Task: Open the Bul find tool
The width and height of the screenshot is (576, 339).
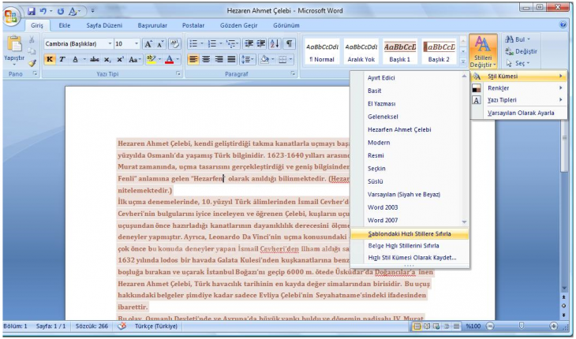Action: click(518, 39)
